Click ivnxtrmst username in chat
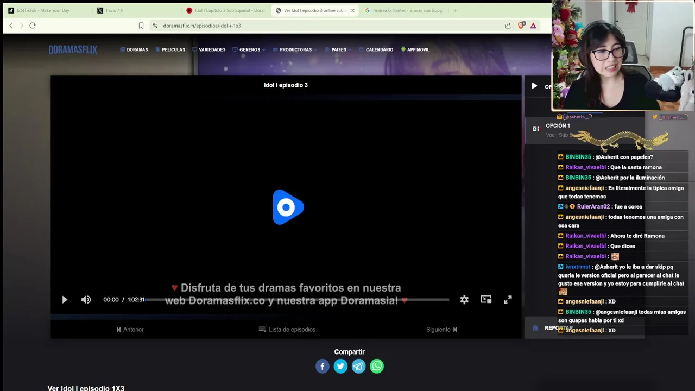 tap(577, 267)
